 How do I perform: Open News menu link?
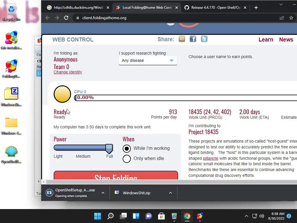pyautogui.click(x=286, y=39)
